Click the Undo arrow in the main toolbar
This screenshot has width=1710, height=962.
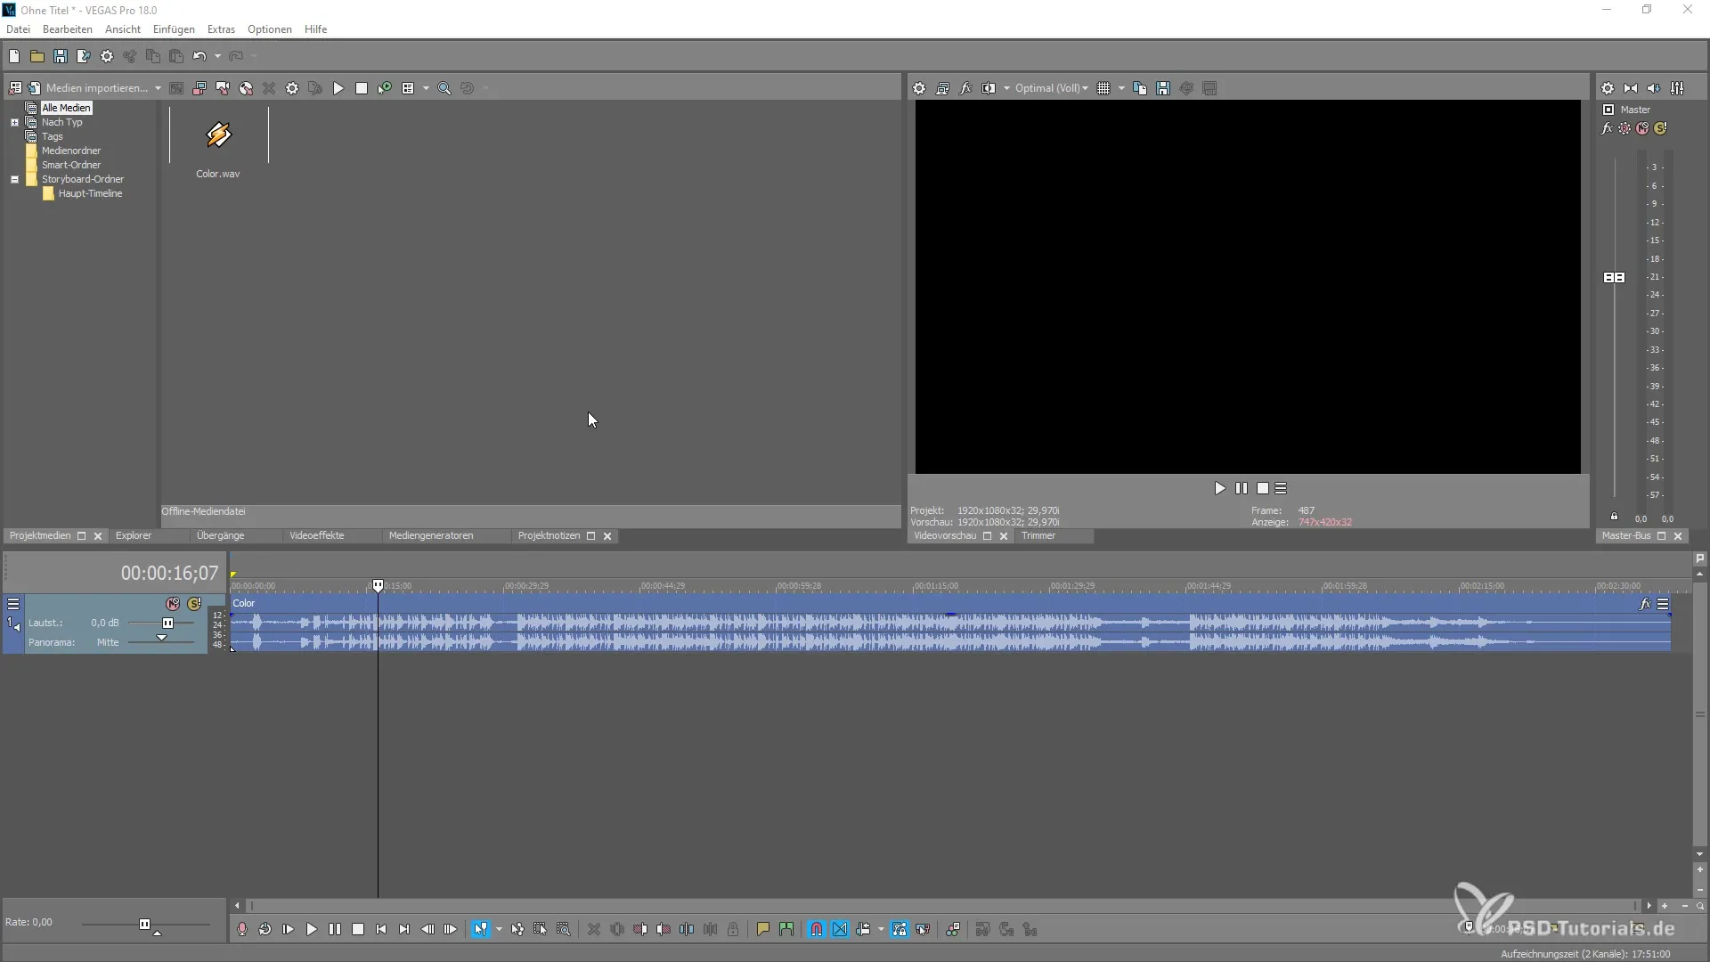199,56
